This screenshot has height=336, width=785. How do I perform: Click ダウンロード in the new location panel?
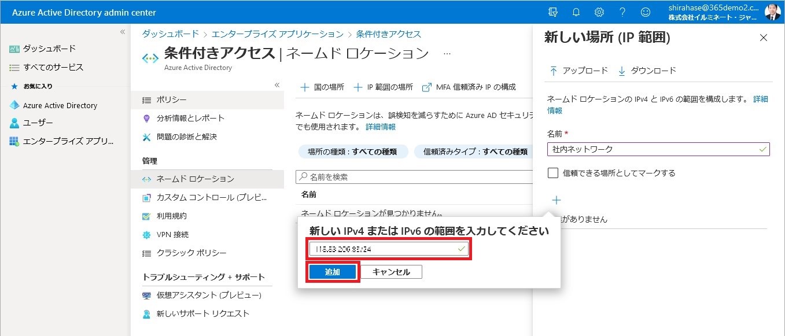(647, 71)
